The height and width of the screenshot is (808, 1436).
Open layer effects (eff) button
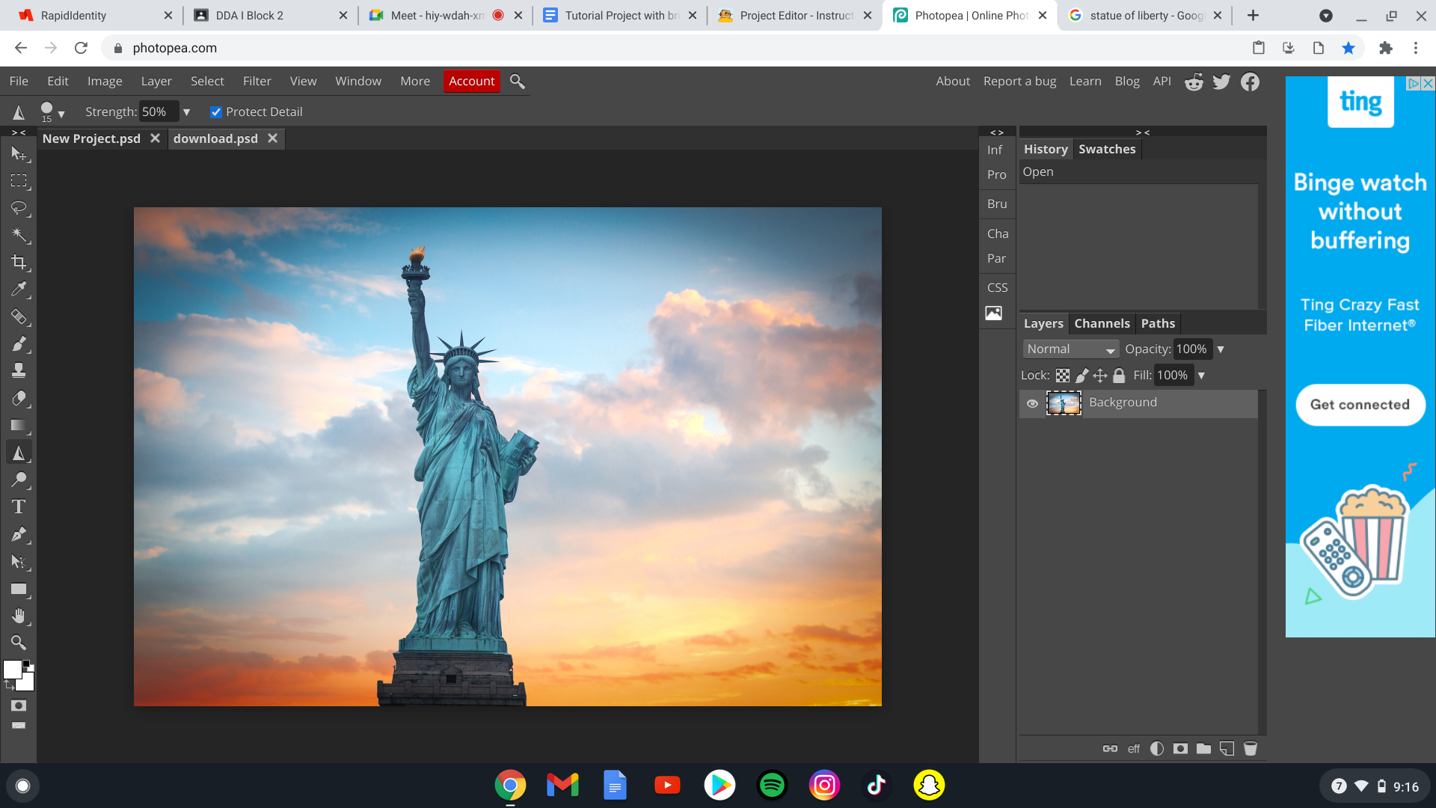1134,748
